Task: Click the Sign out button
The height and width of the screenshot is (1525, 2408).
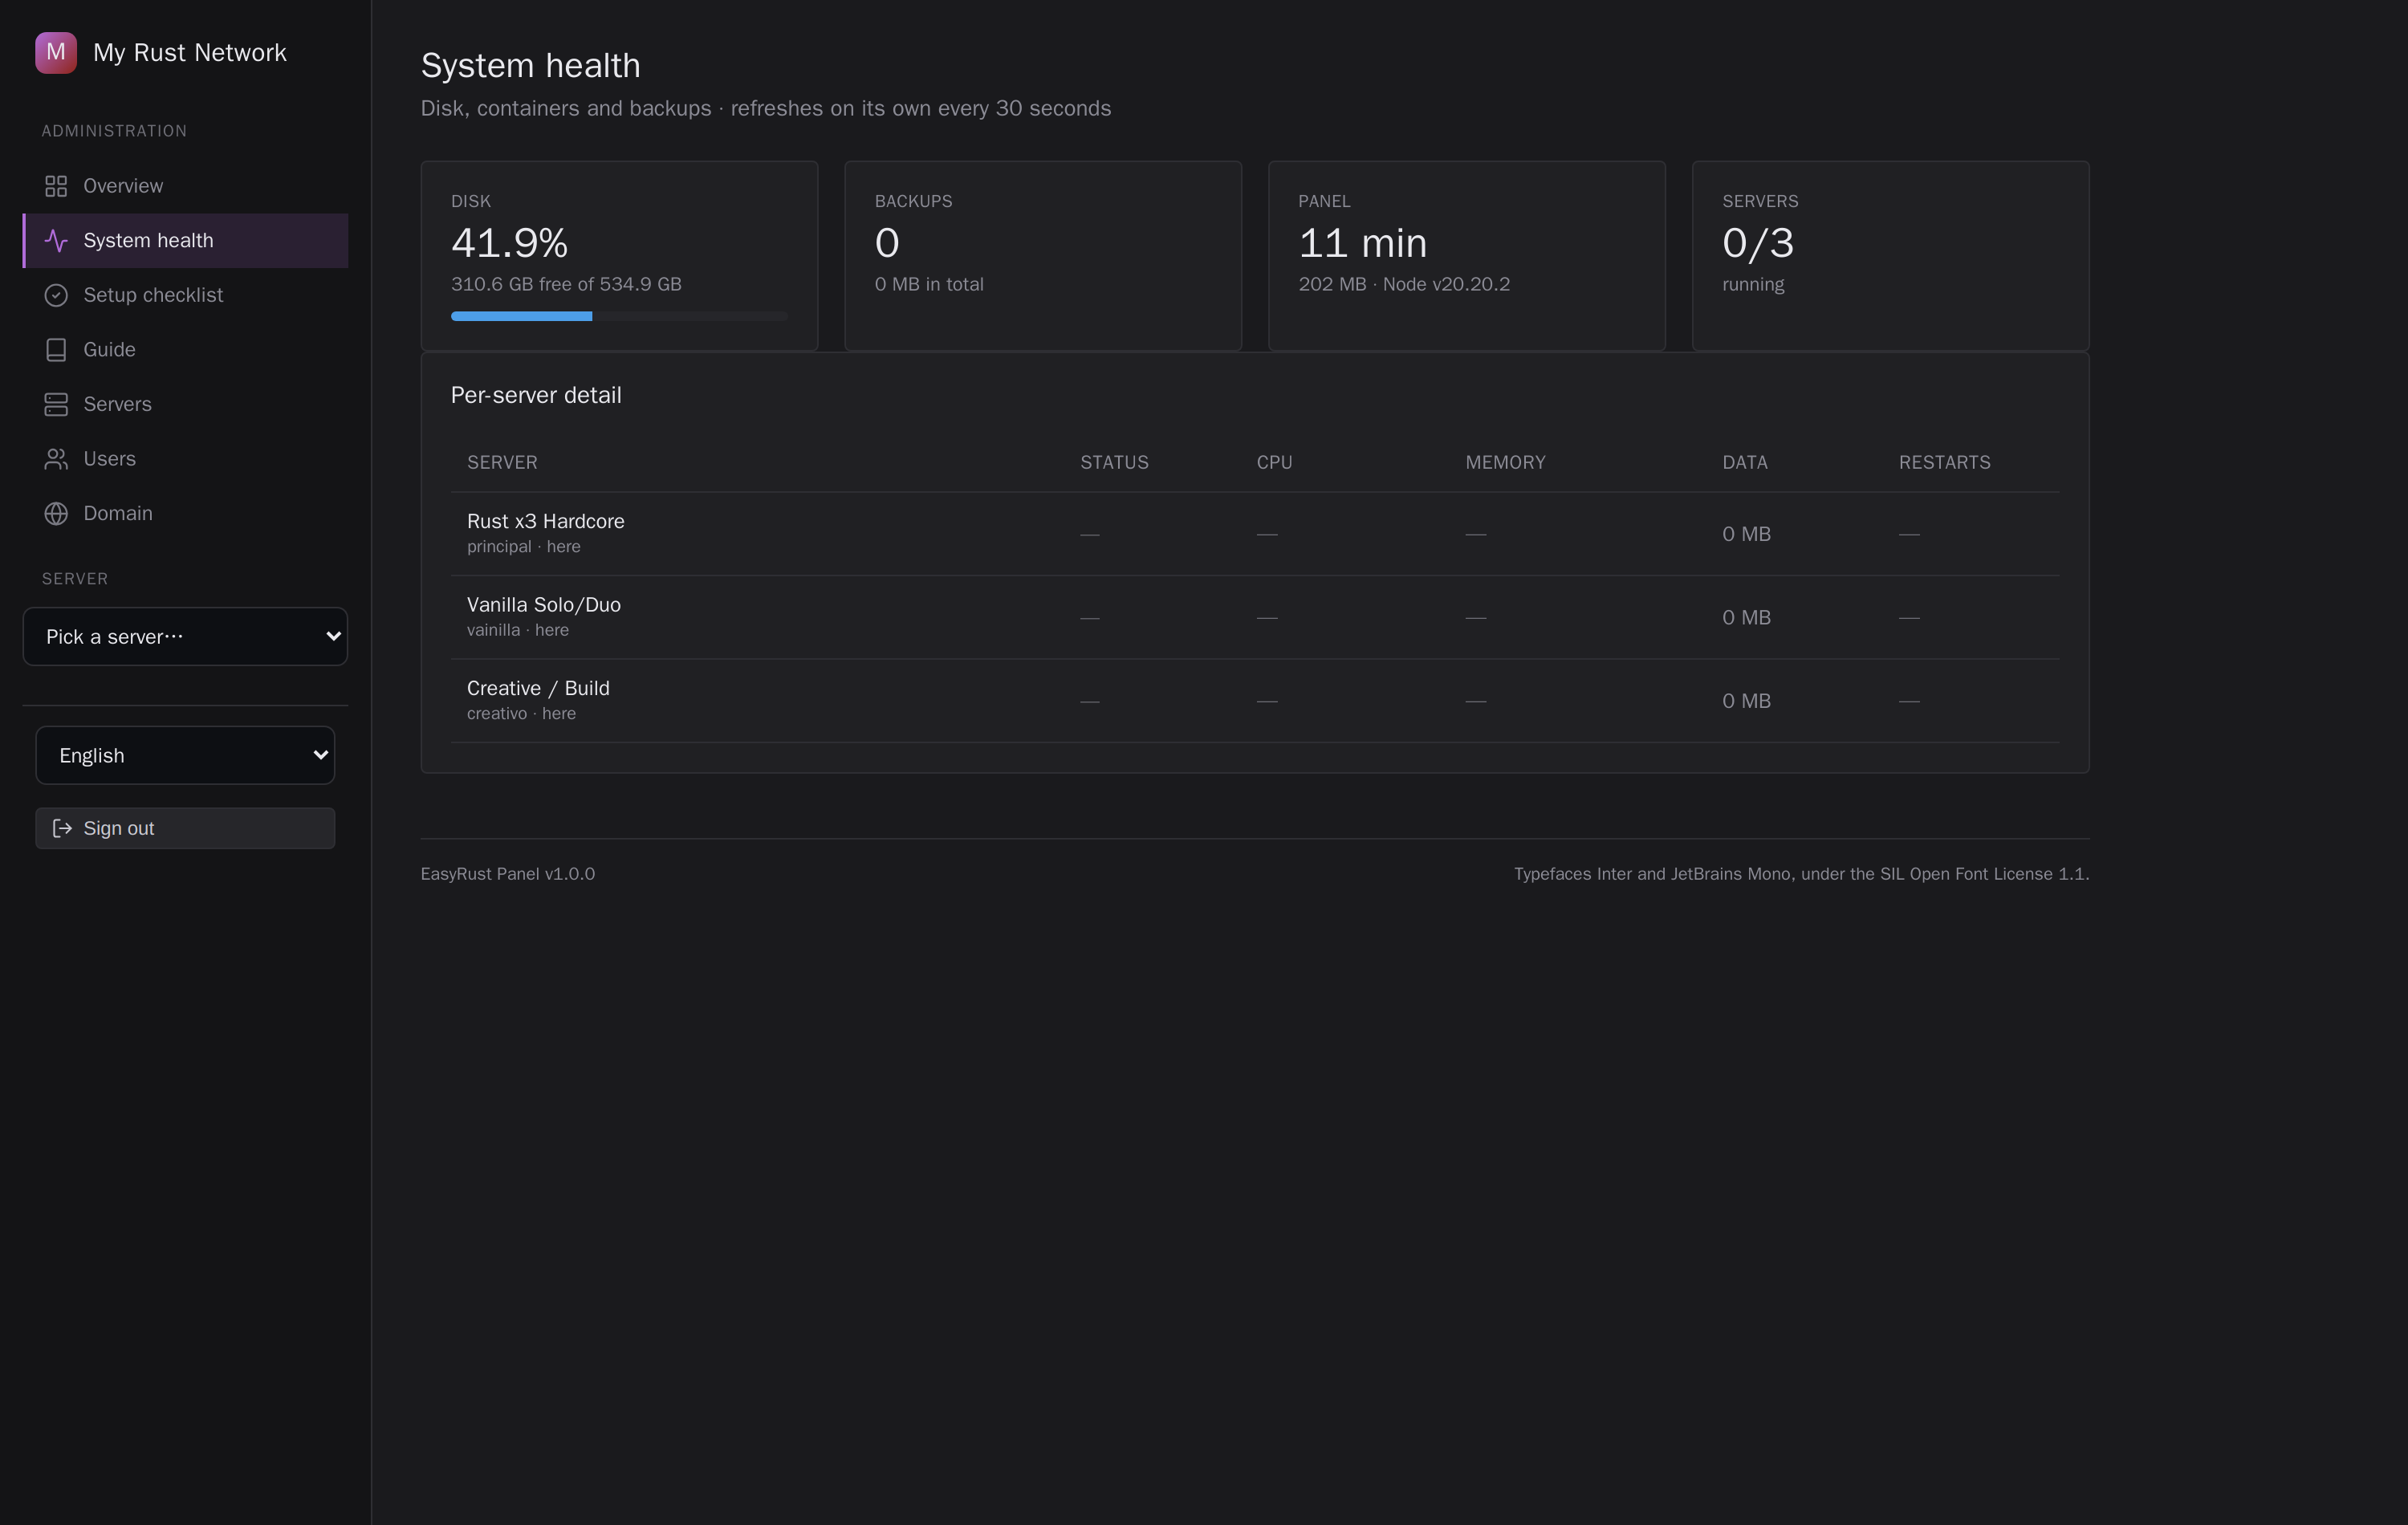Action: click(x=186, y=828)
